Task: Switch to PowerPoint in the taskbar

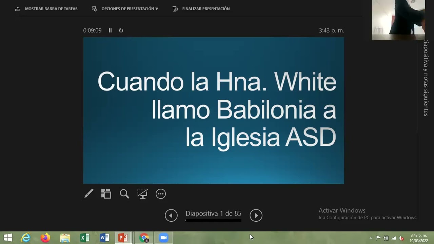Action: point(123,238)
